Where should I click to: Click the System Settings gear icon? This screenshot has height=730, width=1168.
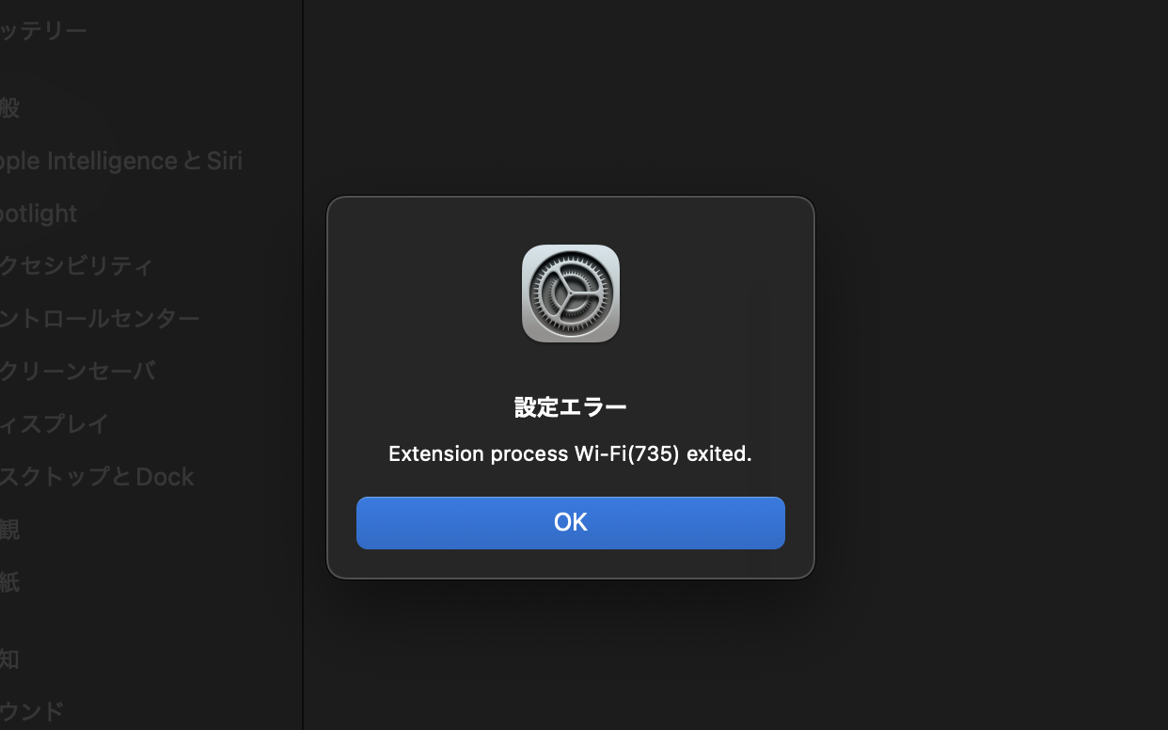tap(571, 294)
